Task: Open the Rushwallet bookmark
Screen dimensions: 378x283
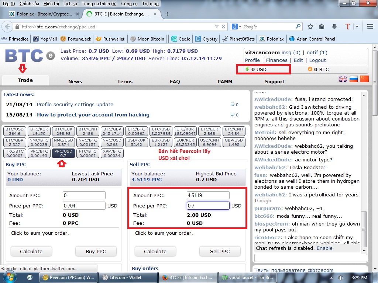Action: (x=110, y=39)
